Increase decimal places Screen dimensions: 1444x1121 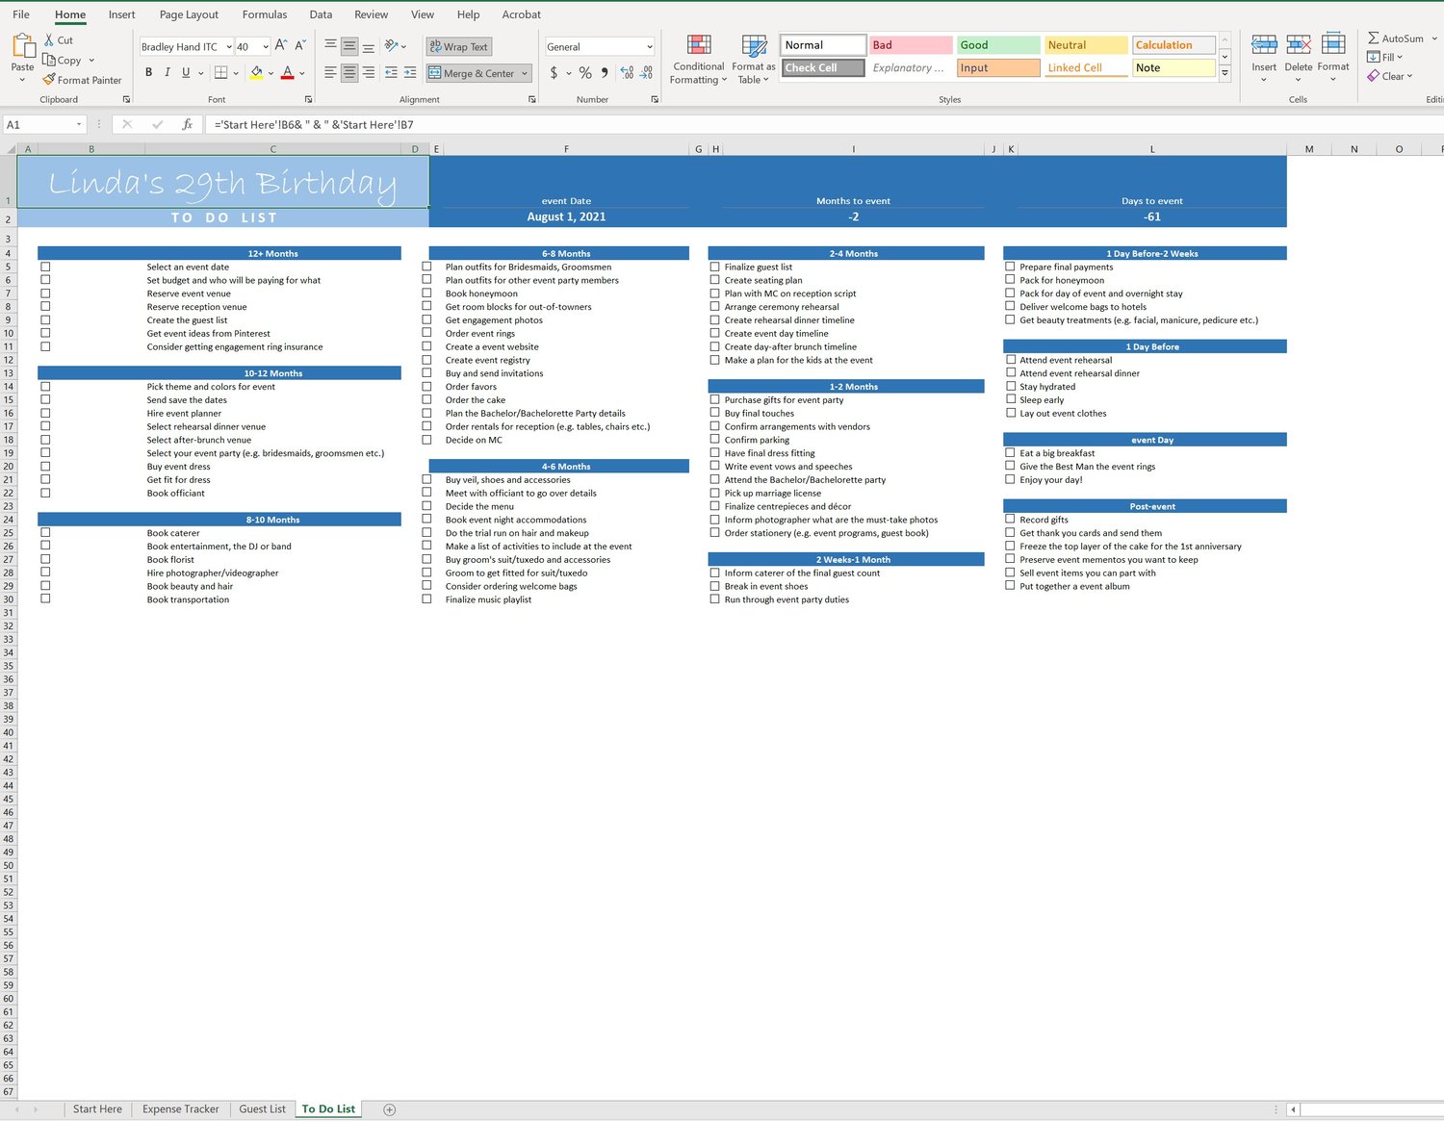[627, 73]
